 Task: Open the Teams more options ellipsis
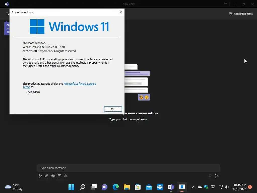226,4
